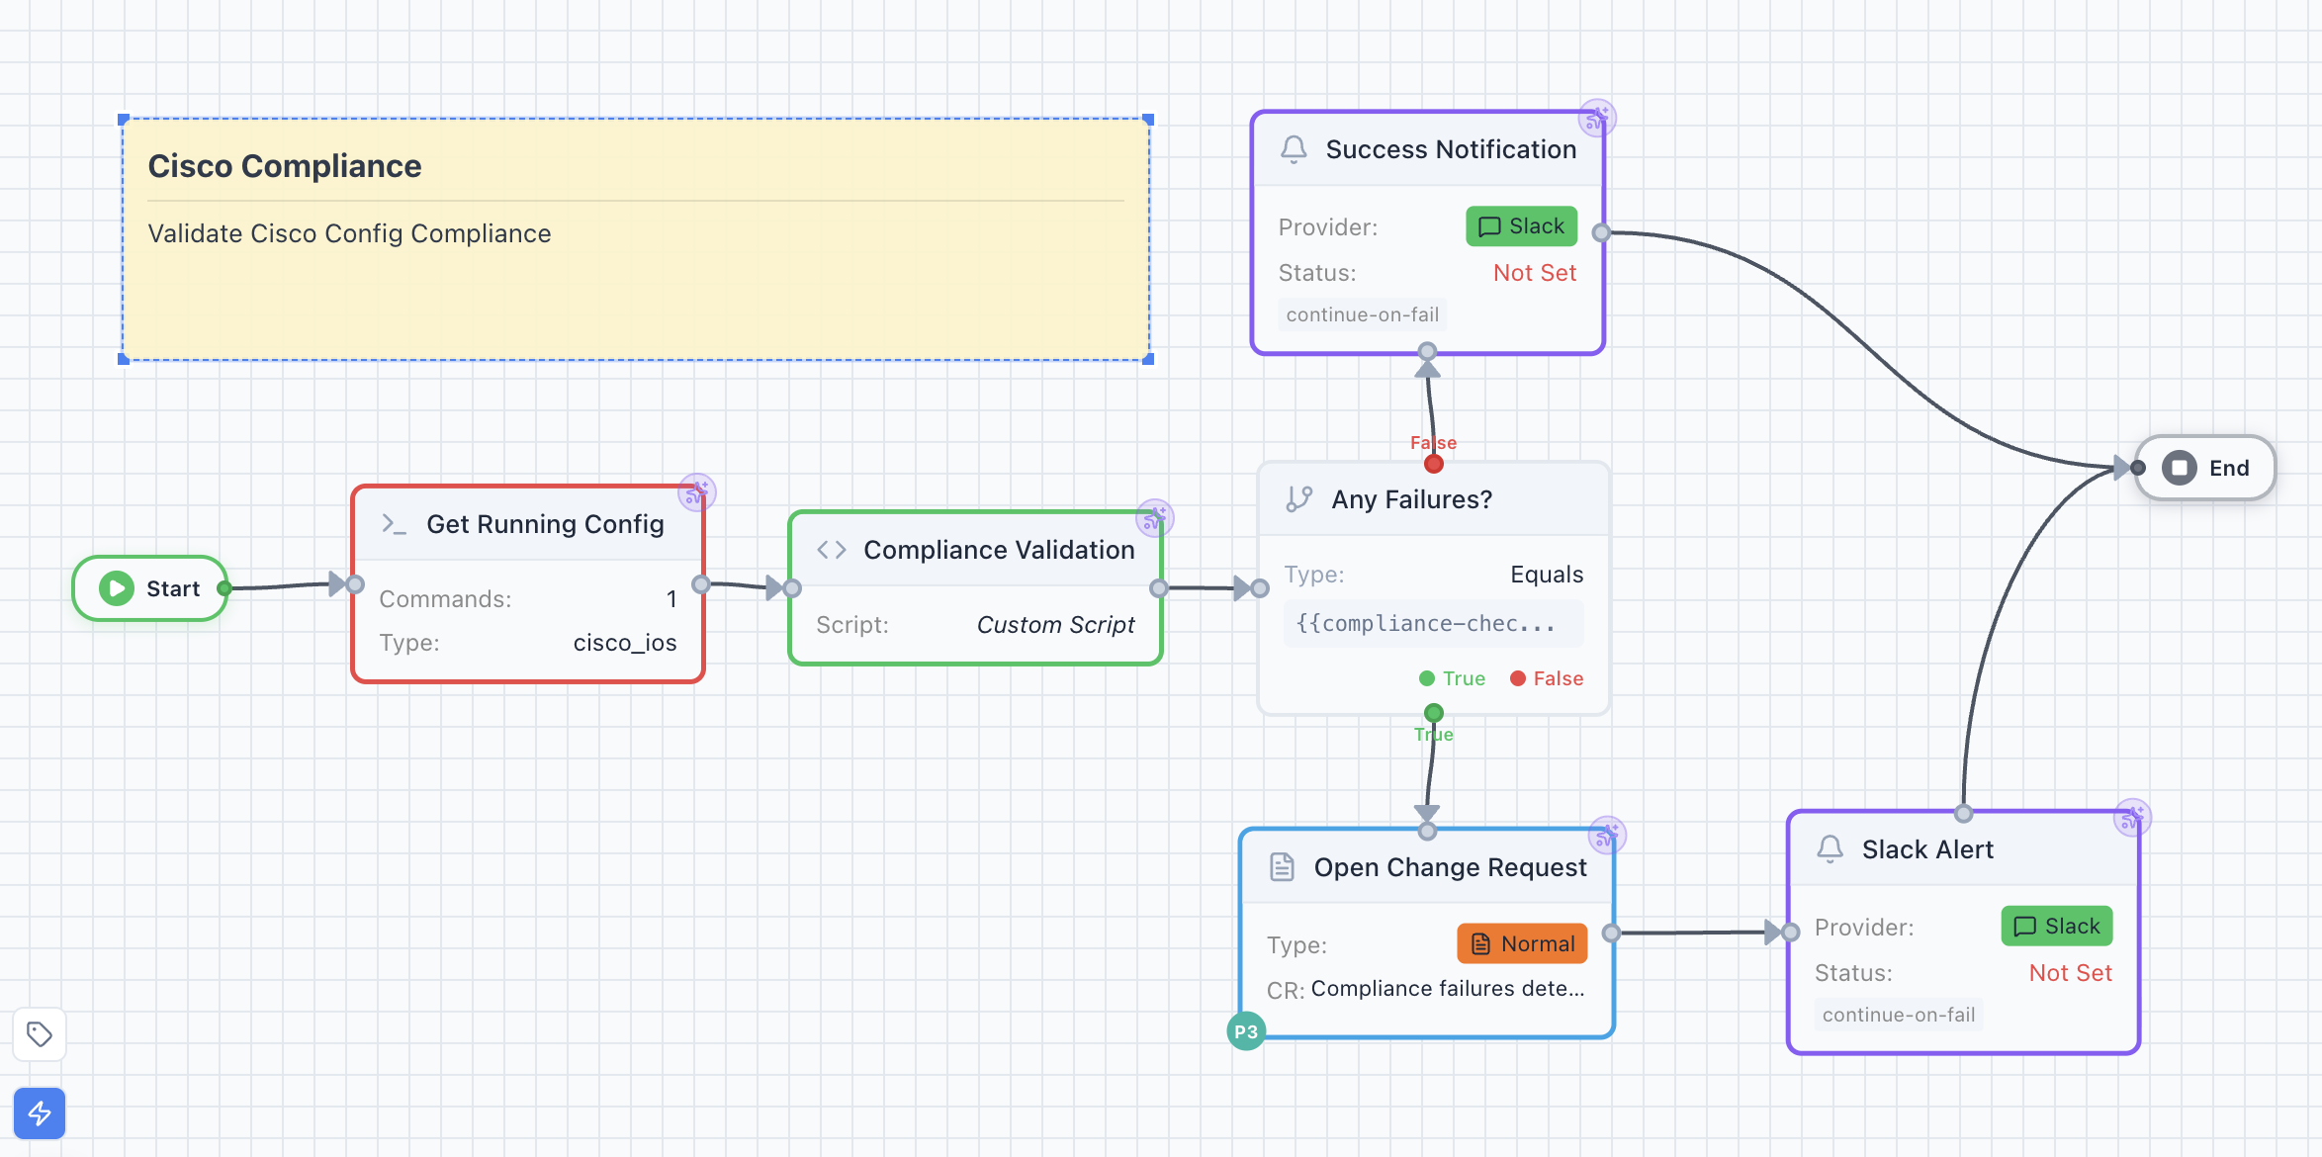The height and width of the screenshot is (1157, 2322).
Task: Click the green True output port on Any Failures?
Action: 1434,713
